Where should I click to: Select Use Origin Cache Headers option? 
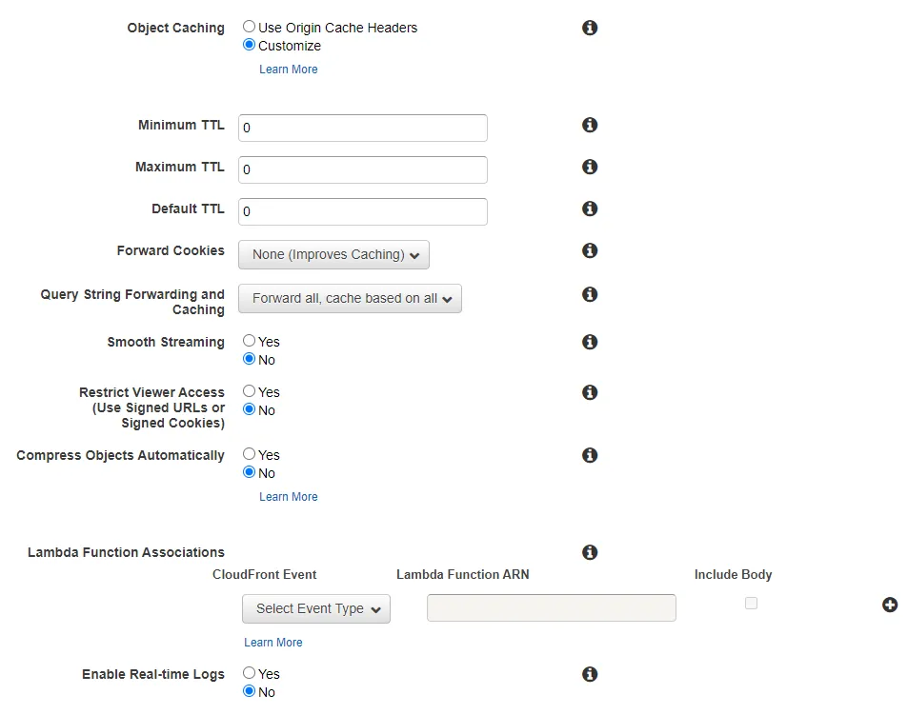click(x=250, y=28)
